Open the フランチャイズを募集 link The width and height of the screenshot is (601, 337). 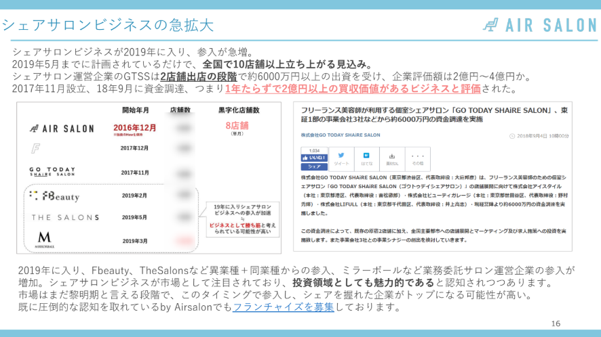click(284, 307)
